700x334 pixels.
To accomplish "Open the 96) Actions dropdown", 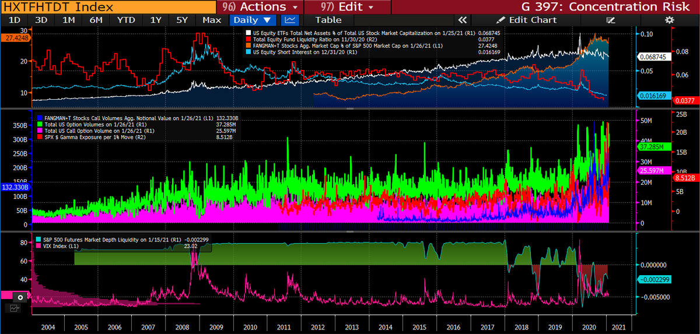I will 261,7.
